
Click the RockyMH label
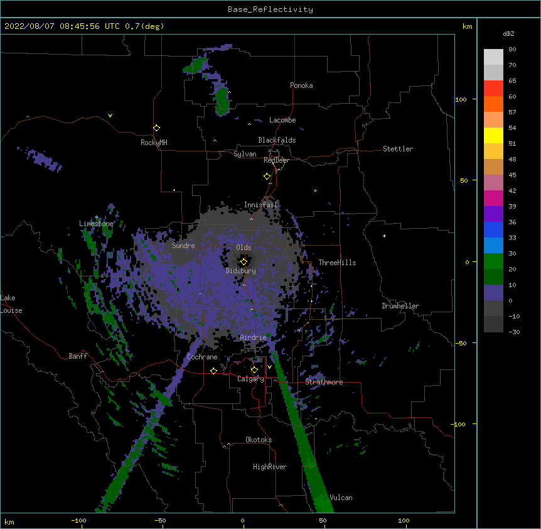154,143
